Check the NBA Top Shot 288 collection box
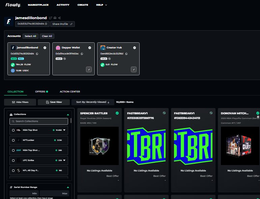The image size is (260, 199). (13, 150)
